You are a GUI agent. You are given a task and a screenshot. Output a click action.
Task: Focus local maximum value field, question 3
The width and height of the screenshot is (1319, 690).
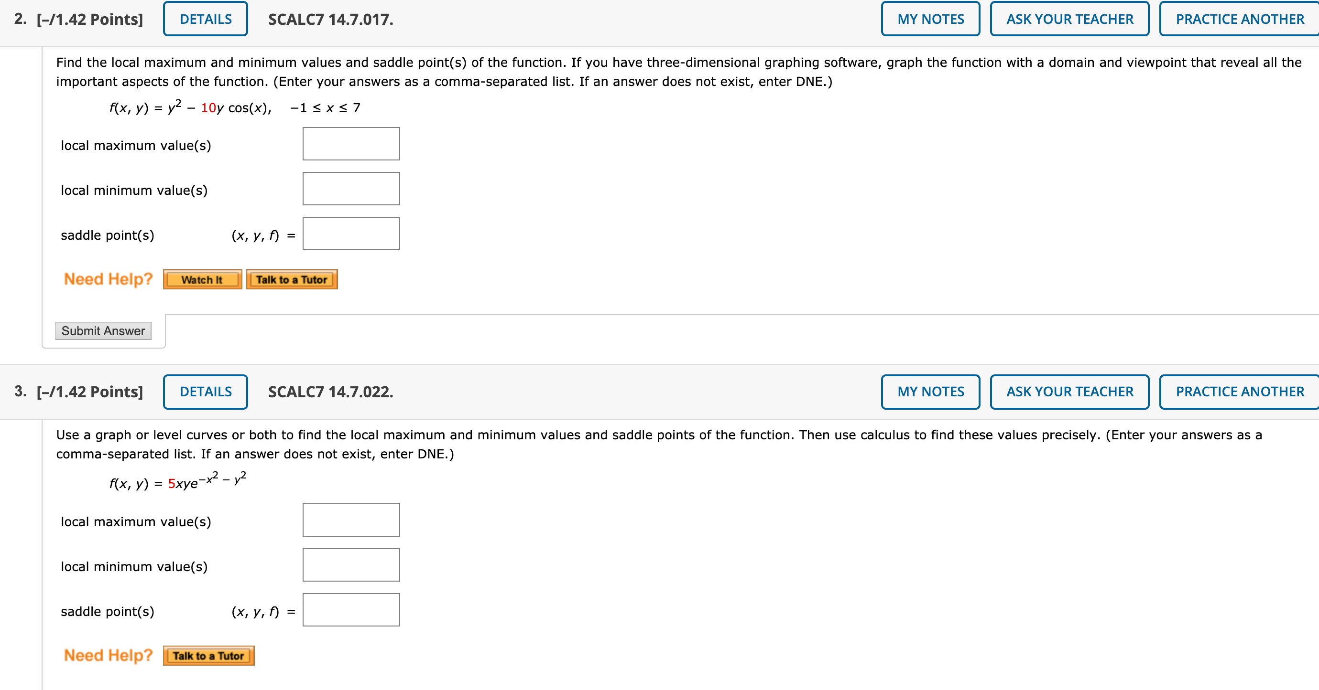351,520
